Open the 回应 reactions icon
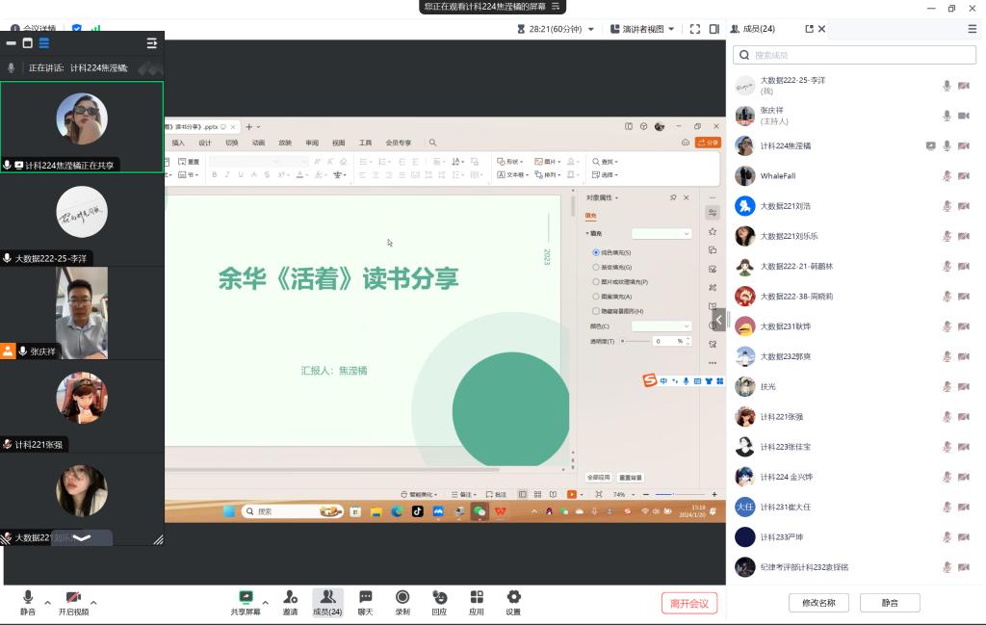This screenshot has height=625, width=986. pos(439,597)
